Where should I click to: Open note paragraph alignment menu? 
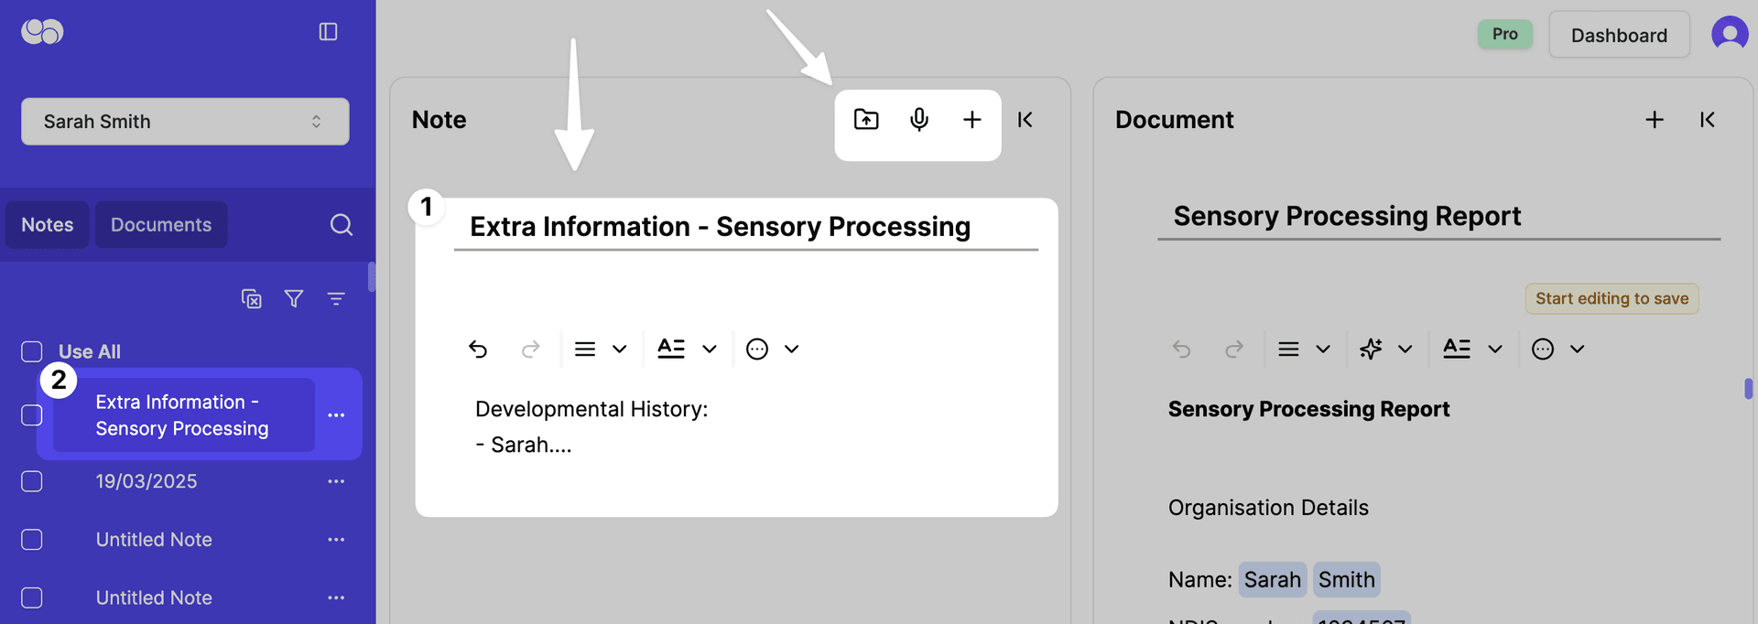(600, 350)
